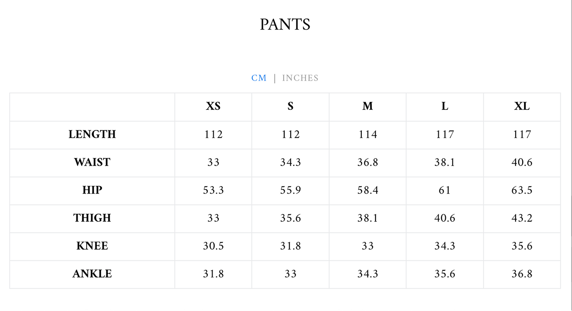
Task: Select the XL column header
Action: pyautogui.click(x=522, y=106)
